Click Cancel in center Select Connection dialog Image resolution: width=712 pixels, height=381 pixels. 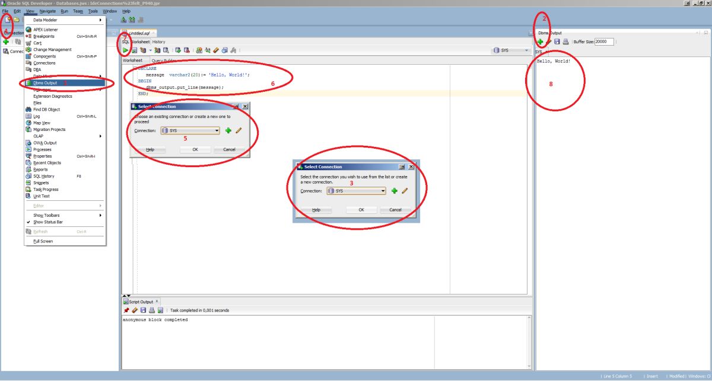tap(395, 210)
